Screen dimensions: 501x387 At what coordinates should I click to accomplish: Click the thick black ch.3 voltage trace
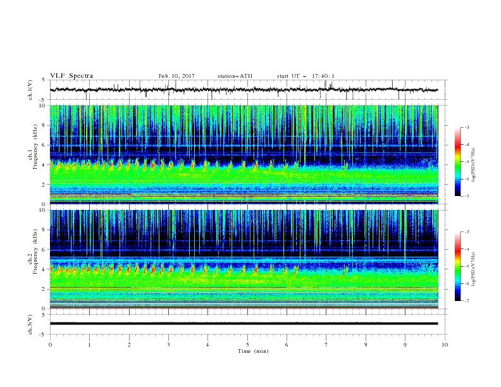[244, 324]
